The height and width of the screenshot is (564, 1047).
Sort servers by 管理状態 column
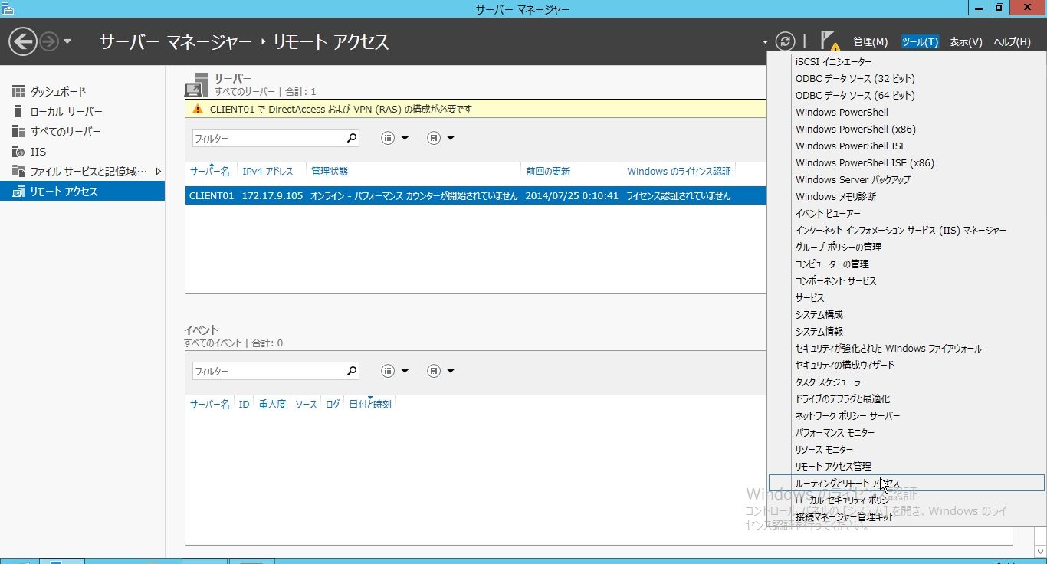coord(330,172)
